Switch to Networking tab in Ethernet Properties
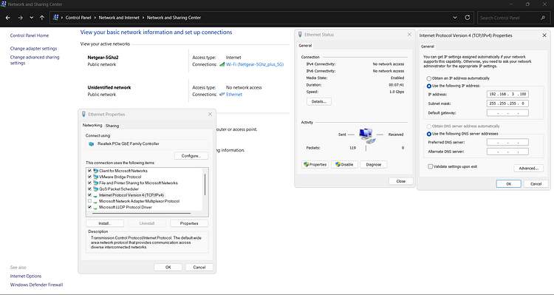This screenshot has height=295, width=554. tap(92, 125)
